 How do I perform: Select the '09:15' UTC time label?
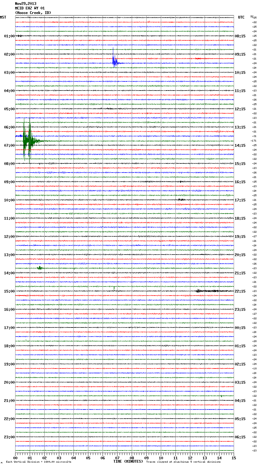(x=240, y=54)
